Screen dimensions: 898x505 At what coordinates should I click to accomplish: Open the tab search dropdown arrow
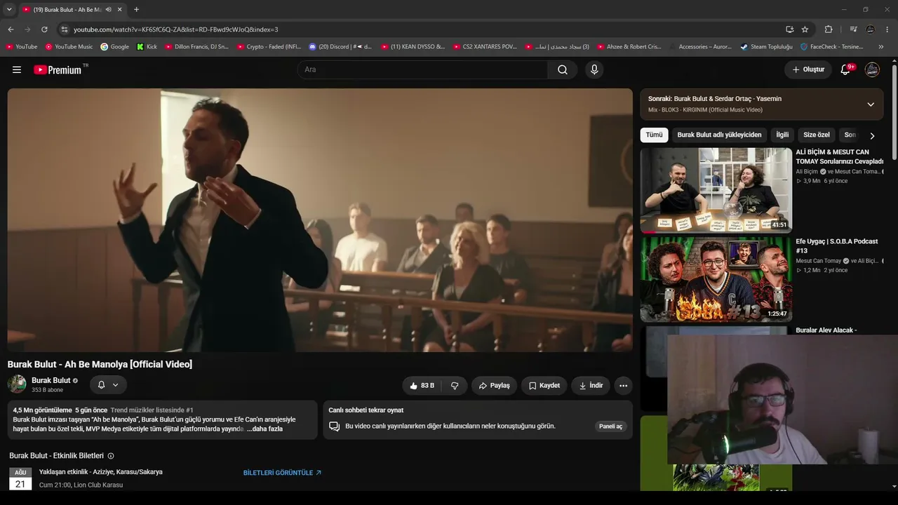click(9, 9)
